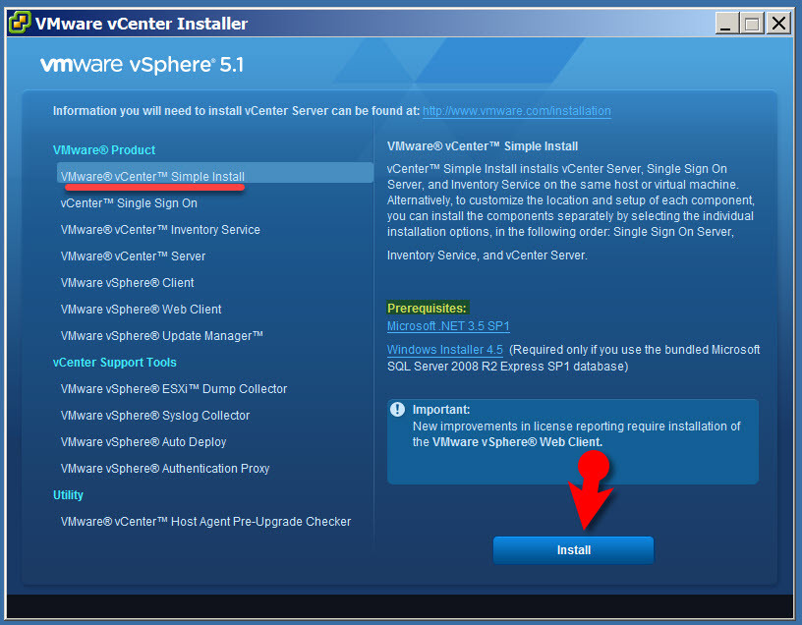Screen dimensions: 802x625
Task: Click the Install button
Action: [x=573, y=549]
